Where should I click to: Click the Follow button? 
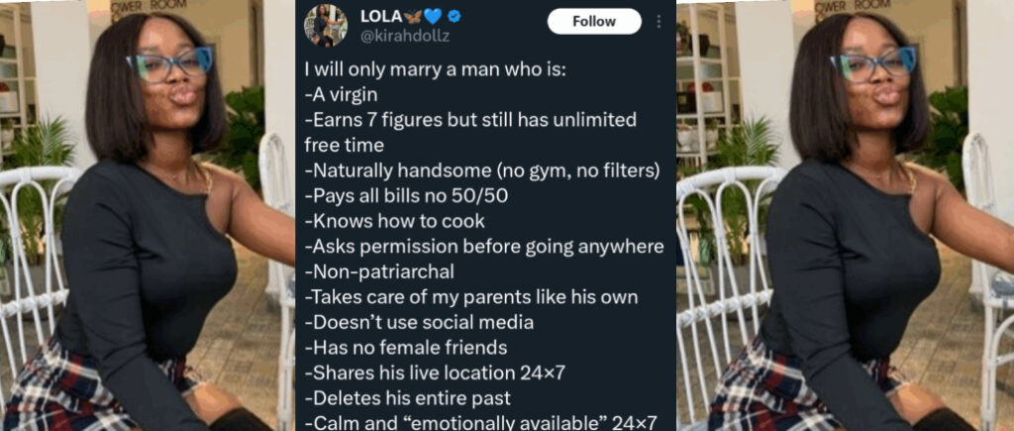[594, 21]
